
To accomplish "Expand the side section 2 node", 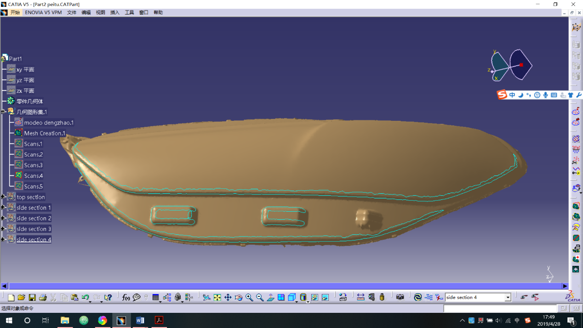I will [3, 218].
